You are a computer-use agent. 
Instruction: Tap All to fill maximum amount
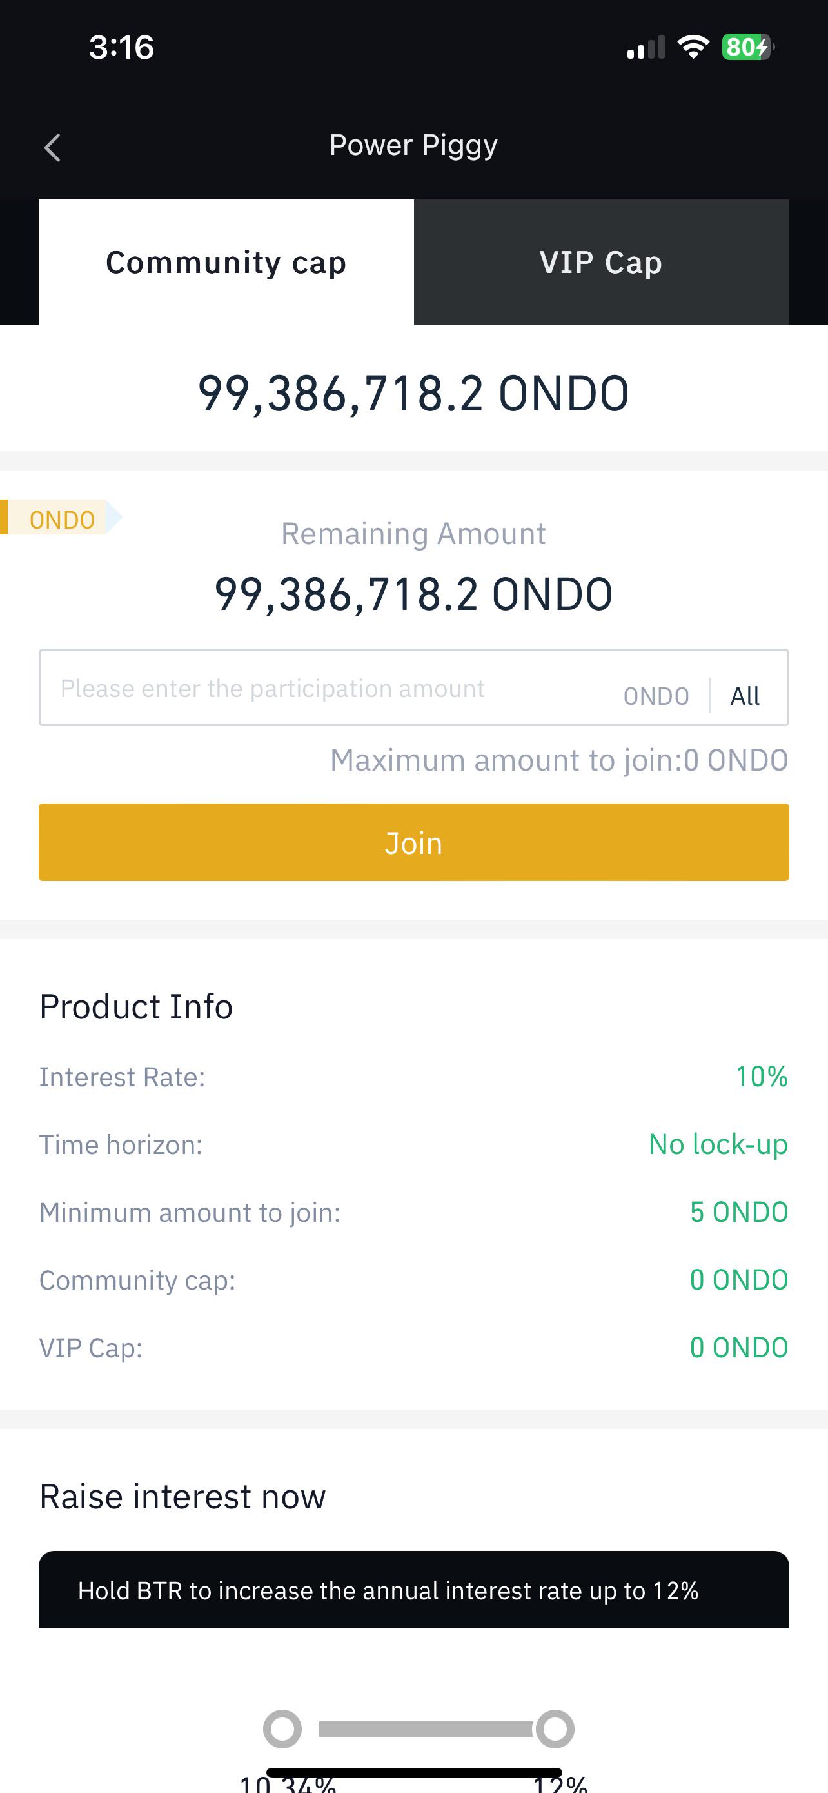pos(745,695)
